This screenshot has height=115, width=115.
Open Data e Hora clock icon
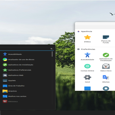pos(106,66)
